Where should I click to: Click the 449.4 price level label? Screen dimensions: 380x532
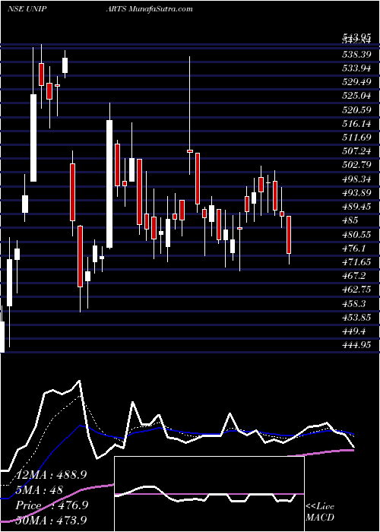pyautogui.click(x=353, y=331)
